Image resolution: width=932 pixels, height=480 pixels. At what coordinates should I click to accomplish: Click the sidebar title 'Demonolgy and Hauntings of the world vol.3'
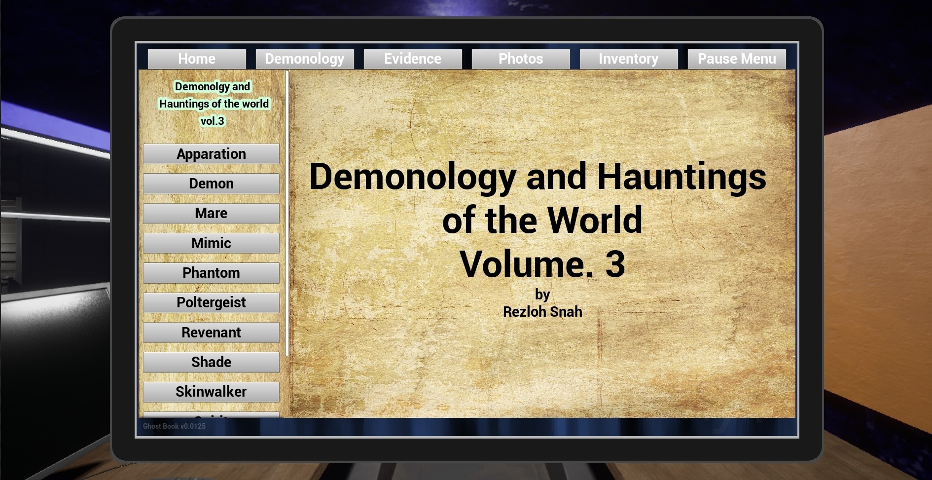click(x=213, y=104)
